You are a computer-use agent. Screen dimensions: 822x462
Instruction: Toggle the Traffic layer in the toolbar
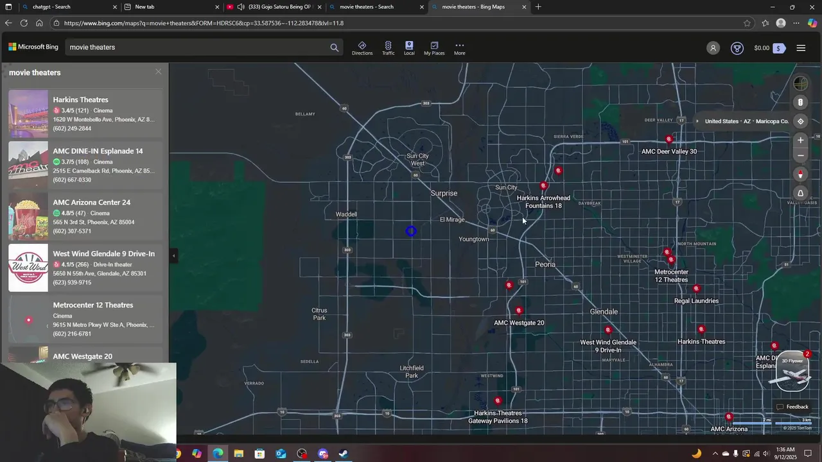point(388,48)
